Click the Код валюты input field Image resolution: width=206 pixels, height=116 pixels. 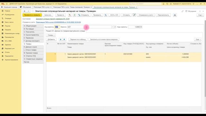[x=57, y=27]
